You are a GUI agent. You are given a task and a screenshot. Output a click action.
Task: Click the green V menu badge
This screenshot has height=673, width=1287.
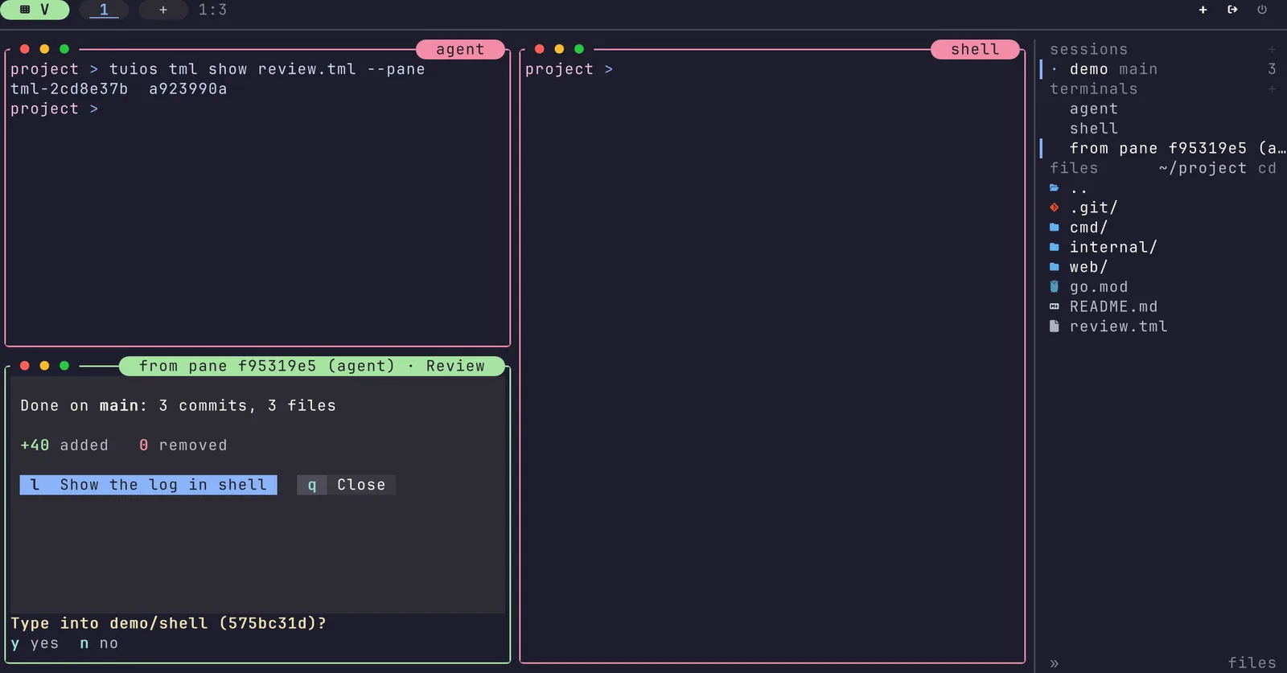coord(35,10)
